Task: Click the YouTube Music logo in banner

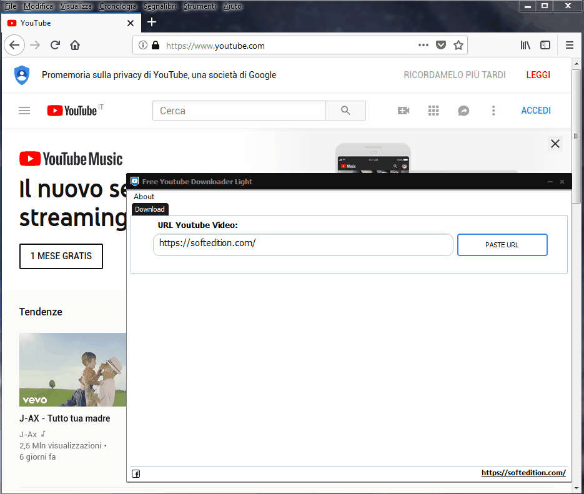Action: point(71,159)
